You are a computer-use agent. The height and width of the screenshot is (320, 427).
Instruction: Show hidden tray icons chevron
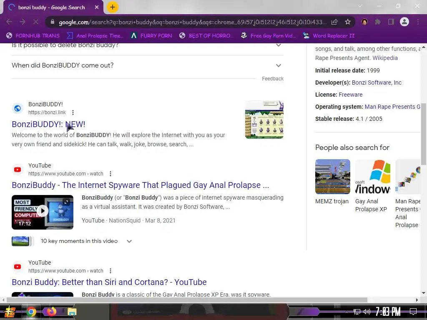click(347, 312)
